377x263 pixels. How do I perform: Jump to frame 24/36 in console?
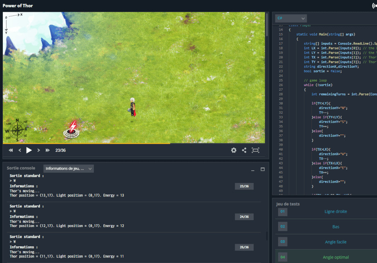(x=244, y=217)
